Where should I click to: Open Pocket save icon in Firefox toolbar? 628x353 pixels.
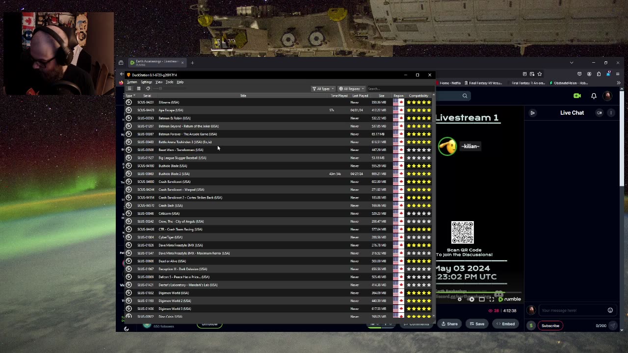coord(579,74)
